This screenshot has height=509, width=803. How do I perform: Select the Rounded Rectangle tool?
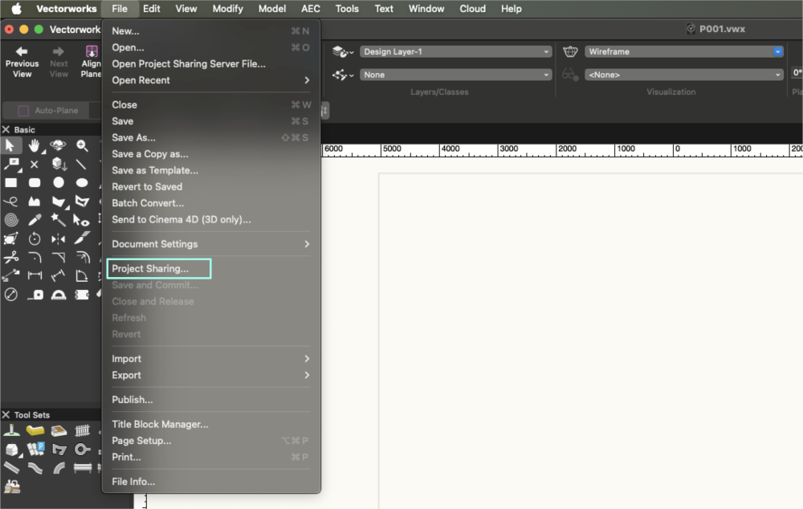point(35,183)
